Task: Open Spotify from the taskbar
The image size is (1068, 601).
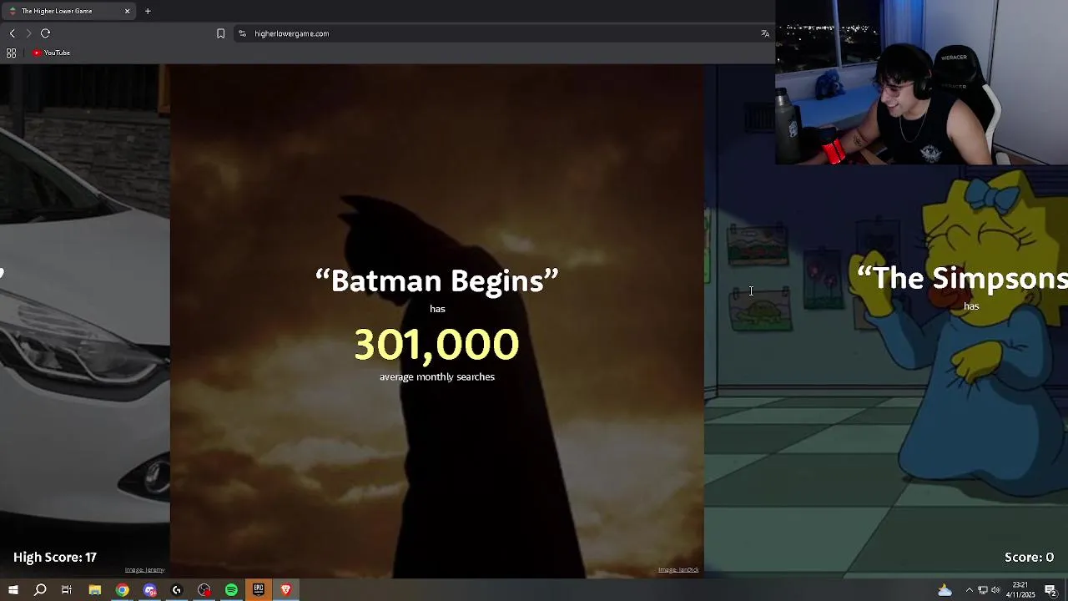Action: (231, 590)
